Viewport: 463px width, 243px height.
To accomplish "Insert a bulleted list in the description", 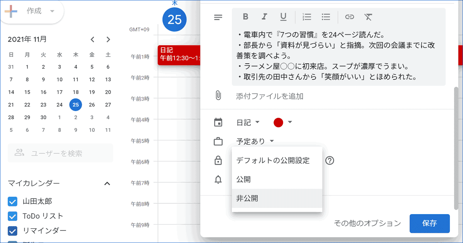I will (x=326, y=17).
